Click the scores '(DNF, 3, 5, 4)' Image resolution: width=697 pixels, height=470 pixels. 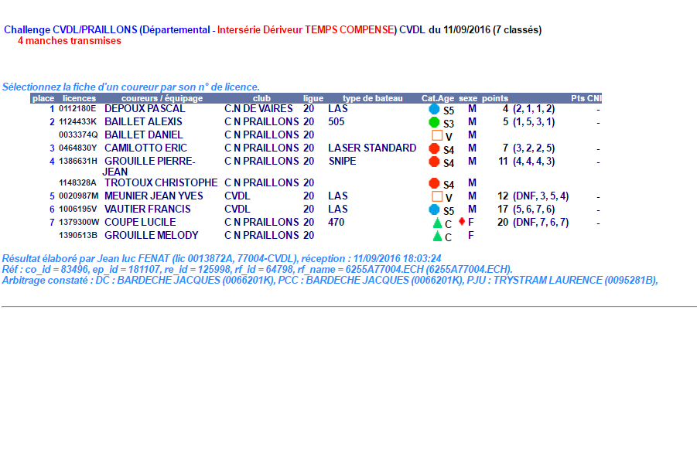pyautogui.click(x=541, y=196)
